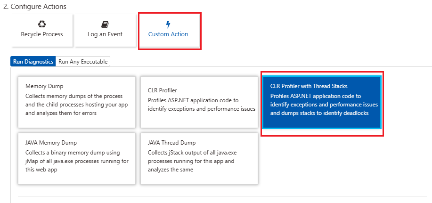432x203 pixels.
Task: Open the Run Any Executable tab
Action: coord(83,62)
